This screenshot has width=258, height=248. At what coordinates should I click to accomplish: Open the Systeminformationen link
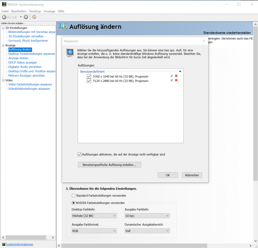click(x=19, y=244)
